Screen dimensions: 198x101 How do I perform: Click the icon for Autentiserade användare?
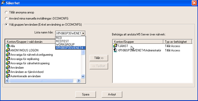[8, 76]
